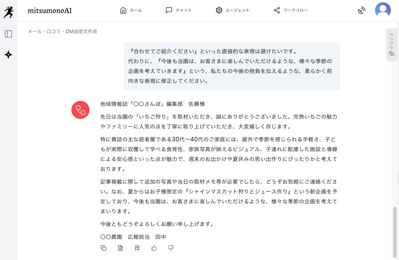Click the document icon below the reply
The width and height of the screenshot is (399, 260).
120,248
